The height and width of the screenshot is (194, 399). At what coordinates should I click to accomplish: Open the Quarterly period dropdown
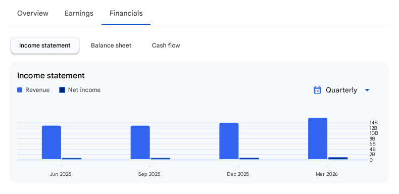341,90
